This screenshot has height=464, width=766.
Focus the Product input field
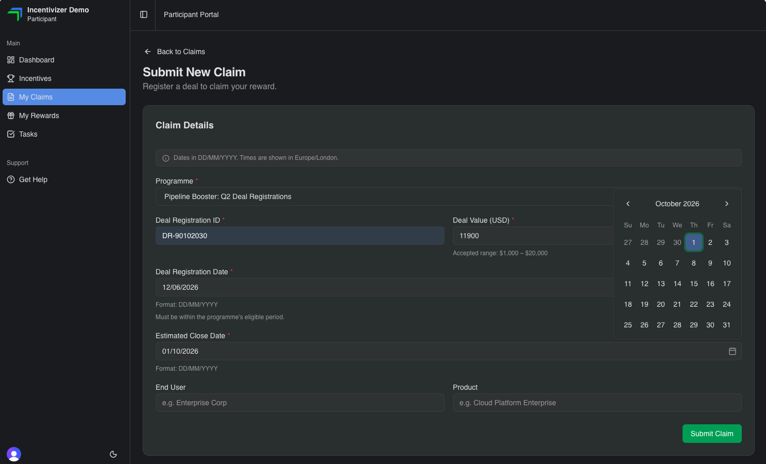pyautogui.click(x=597, y=403)
